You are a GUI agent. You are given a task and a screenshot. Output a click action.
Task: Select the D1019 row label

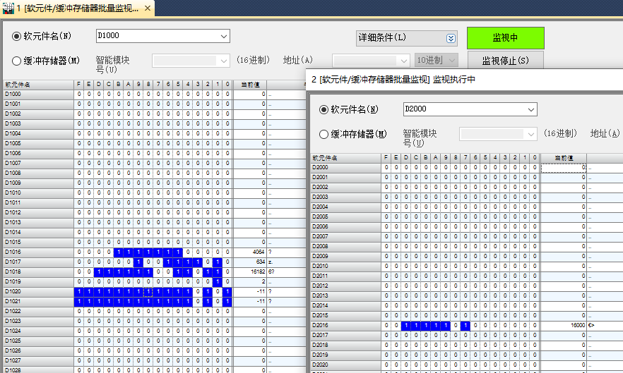coord(39,282)
